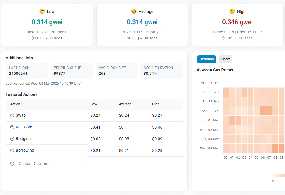The width and height of the screenshot is (285, 195).
Task: Switch to the Heatmap tab
Action: [x=206, y=59]
